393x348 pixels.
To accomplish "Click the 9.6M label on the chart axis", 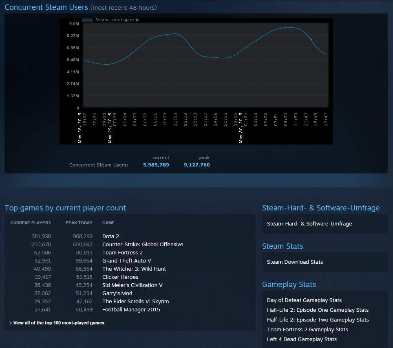I will [x=74, y=24].
